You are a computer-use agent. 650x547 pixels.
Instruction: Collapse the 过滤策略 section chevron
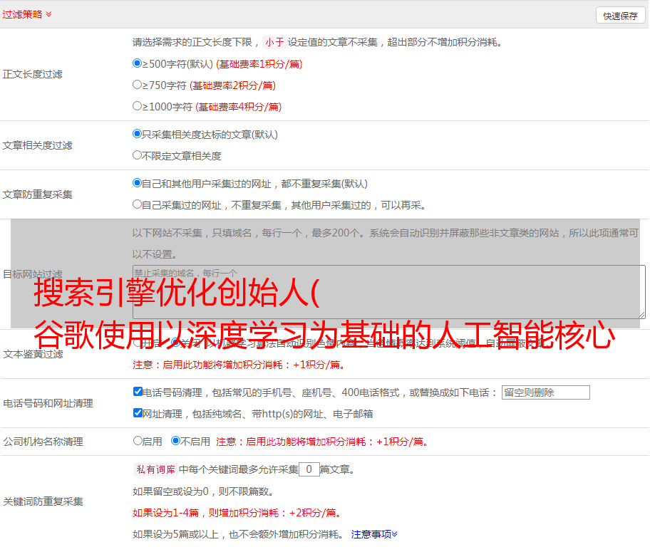tap(48, 14)
